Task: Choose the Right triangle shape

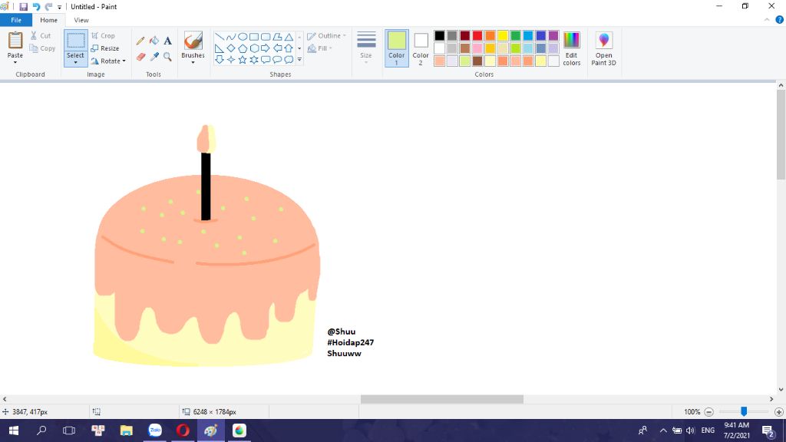Action: click(x=219, y=48)
